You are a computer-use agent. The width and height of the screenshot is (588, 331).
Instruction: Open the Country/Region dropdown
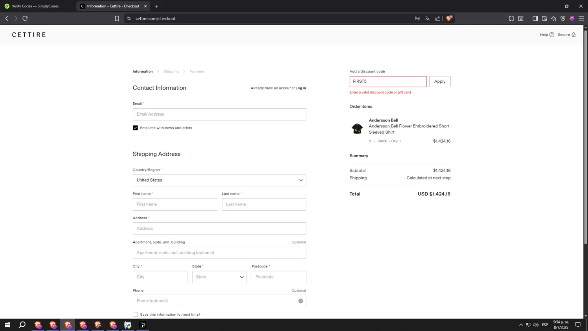coord(220,180)
